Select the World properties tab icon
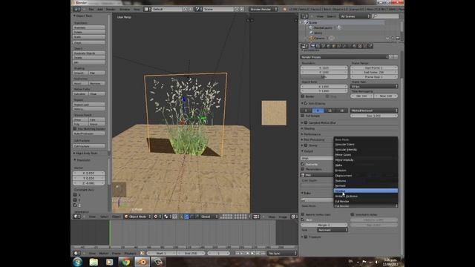The width and height of the screenshot is (475, 267). (328, 46)
